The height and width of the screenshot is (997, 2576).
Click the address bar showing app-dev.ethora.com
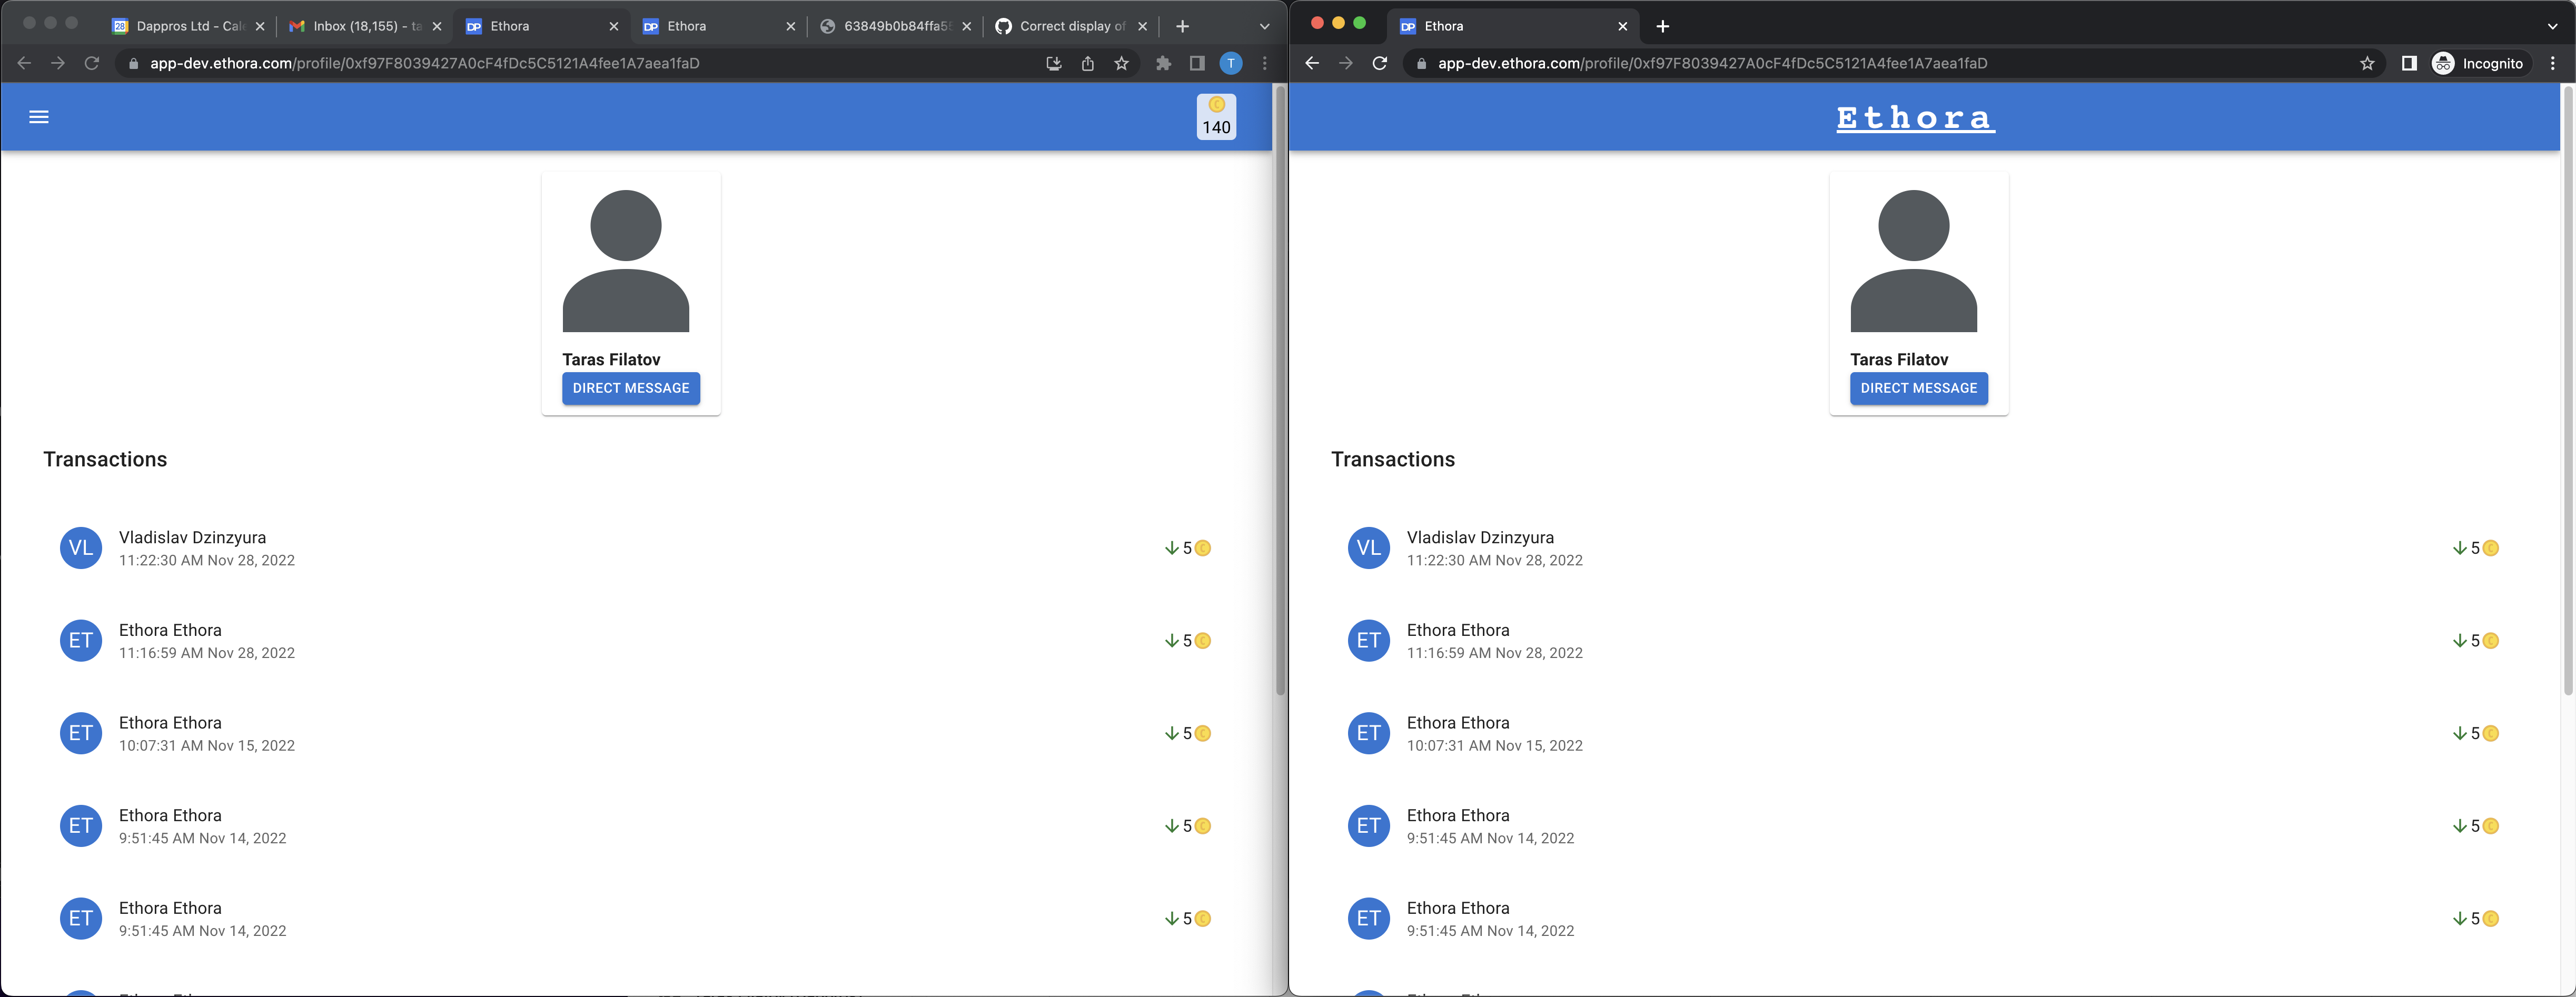point(420,63)
